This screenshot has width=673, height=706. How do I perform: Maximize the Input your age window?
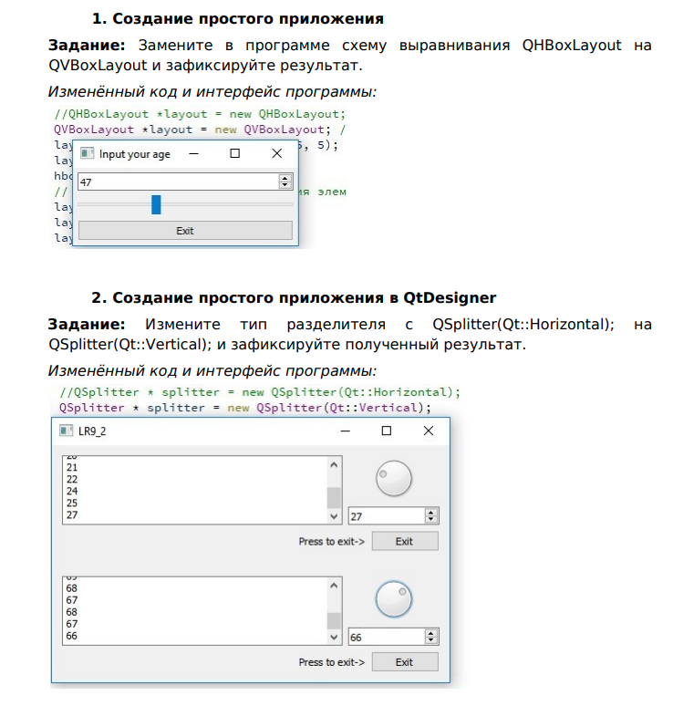[234, 153]
